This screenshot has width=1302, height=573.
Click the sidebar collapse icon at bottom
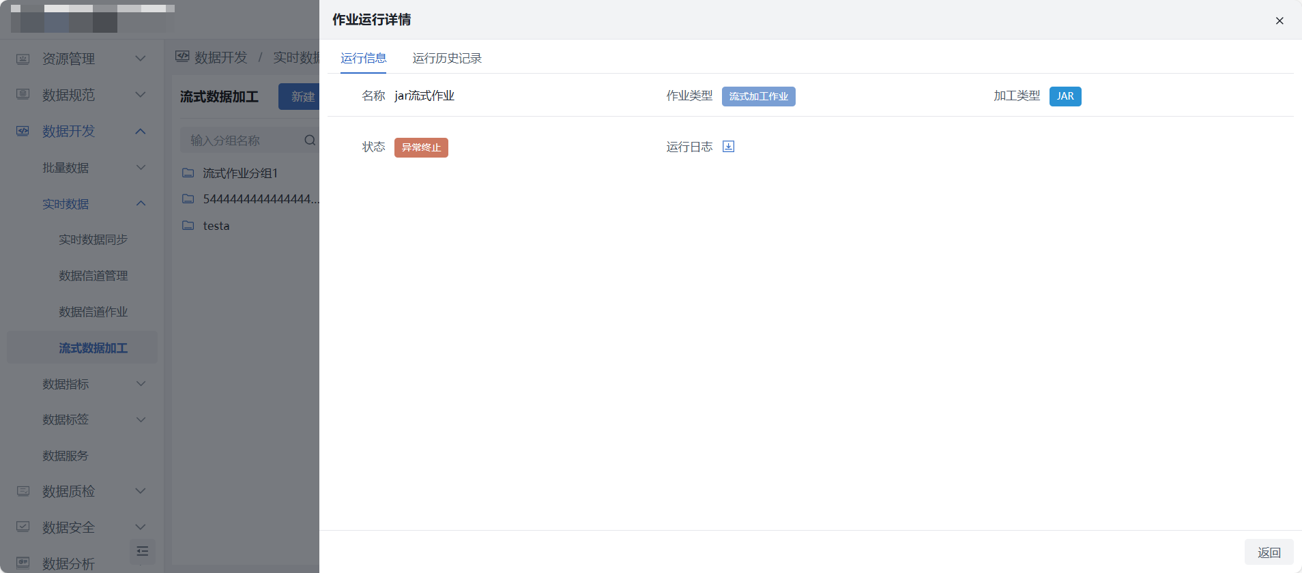click(143, 551)
